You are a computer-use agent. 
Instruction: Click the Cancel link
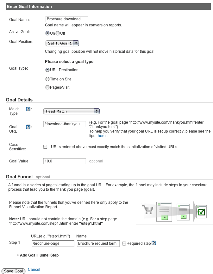coord(34,269)
